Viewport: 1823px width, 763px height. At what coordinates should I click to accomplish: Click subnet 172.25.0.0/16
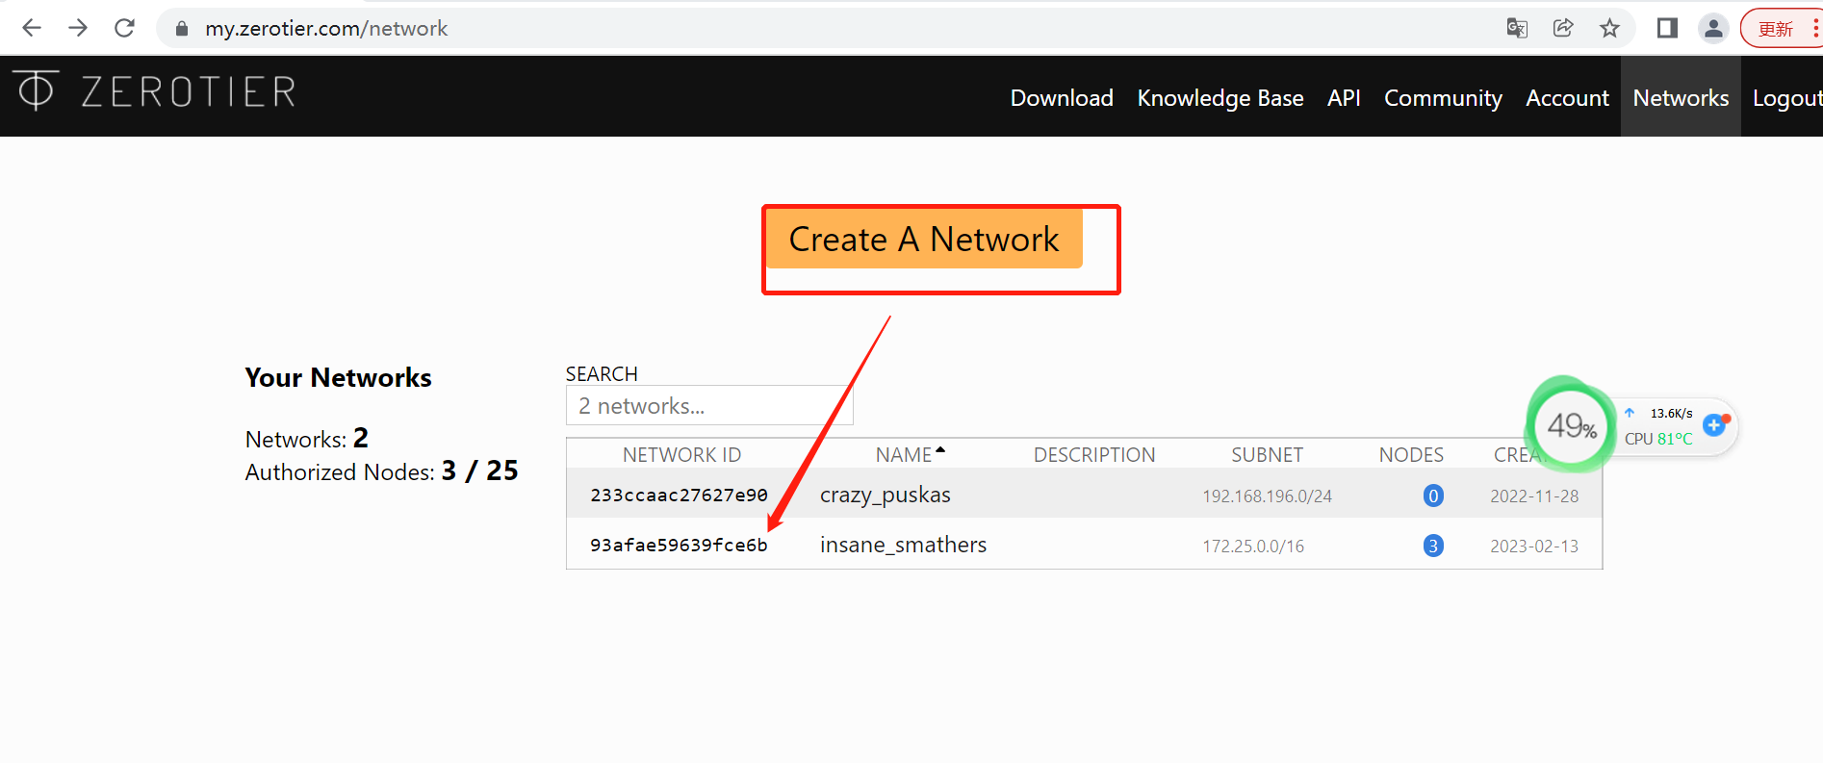(x=1253, y=547)
